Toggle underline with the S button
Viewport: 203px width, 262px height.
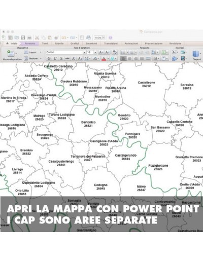coord(61,58)
